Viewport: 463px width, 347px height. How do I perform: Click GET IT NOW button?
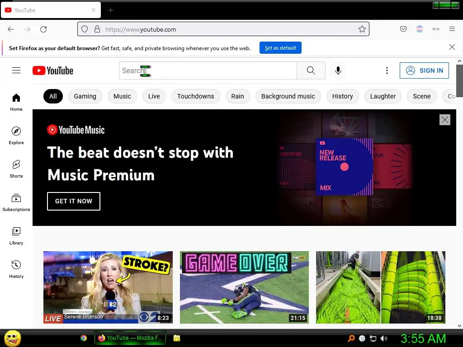[x=74, y=201]
